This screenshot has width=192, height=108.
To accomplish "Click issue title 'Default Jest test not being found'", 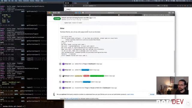I will click(77, 18).
